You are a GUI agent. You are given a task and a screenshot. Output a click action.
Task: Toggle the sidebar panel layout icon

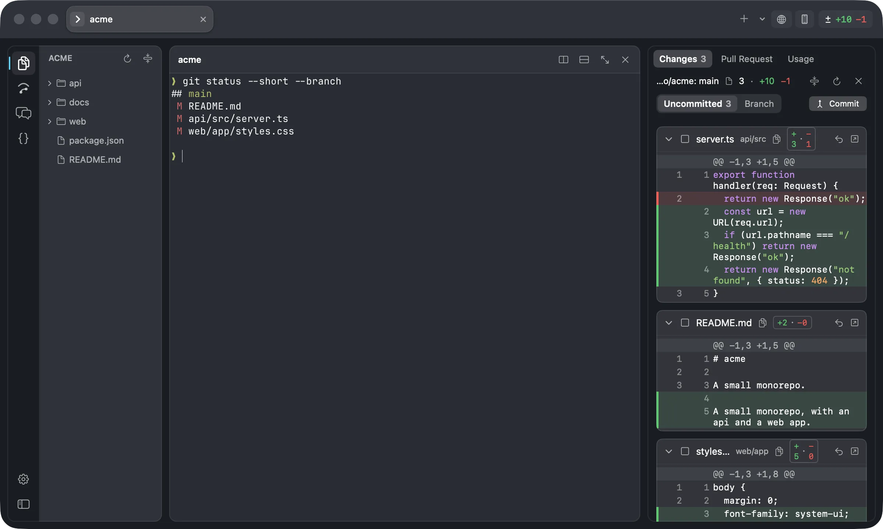(x=24, y=504)
